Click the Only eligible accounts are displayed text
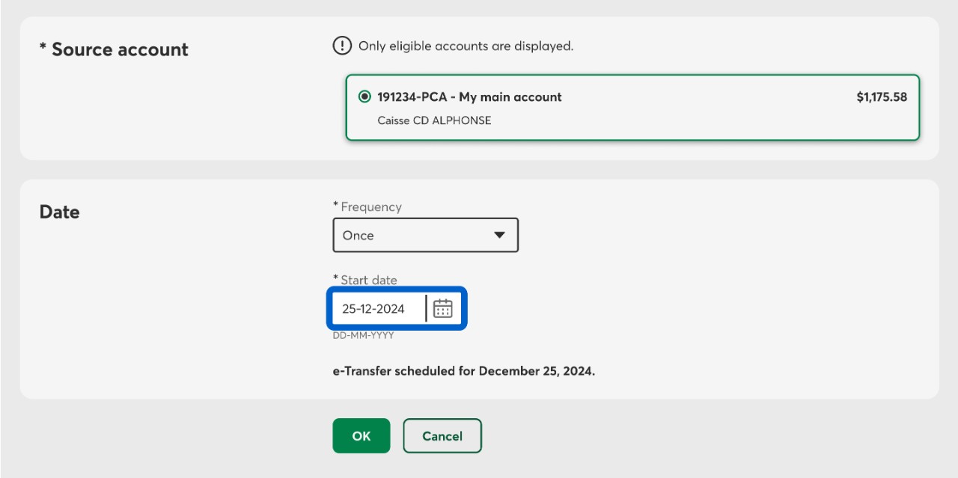This screenshot has width=958, height=478. tap(466, 46)
